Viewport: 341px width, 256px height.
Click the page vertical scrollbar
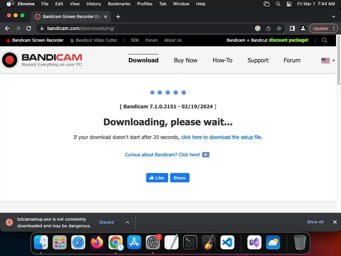tap(338, 61)
